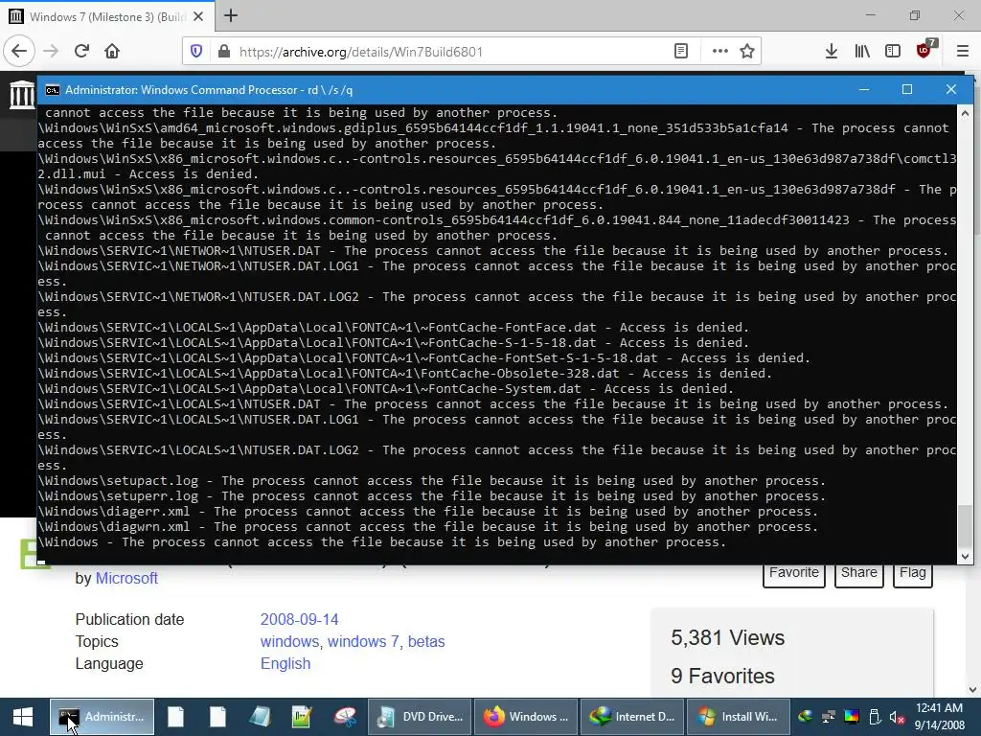
Task: Open the Windows Start menu
Action: click(x=23, y=717)
